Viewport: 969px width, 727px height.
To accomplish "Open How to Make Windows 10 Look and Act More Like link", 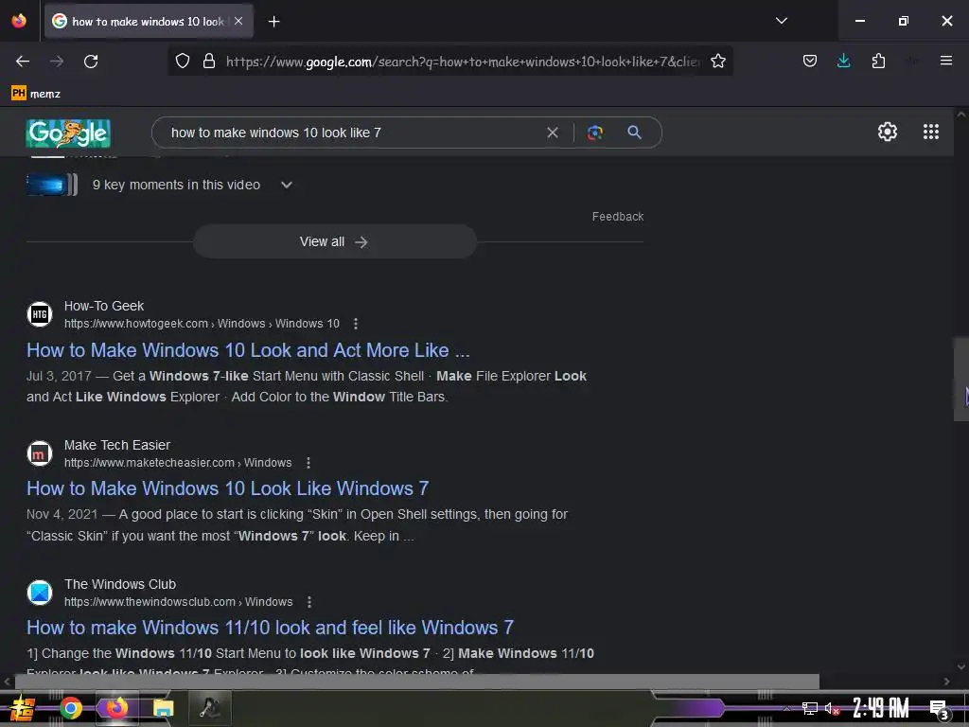I will (248, 350).
